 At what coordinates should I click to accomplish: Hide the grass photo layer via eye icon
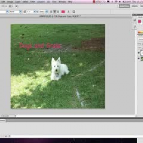(139, 58)
